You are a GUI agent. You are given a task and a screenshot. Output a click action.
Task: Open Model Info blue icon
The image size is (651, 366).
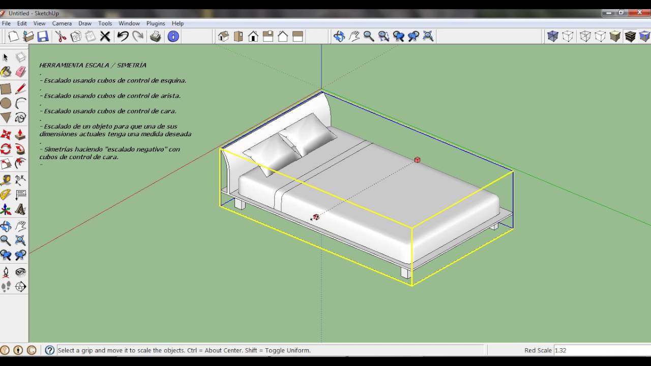pos(173,36)
